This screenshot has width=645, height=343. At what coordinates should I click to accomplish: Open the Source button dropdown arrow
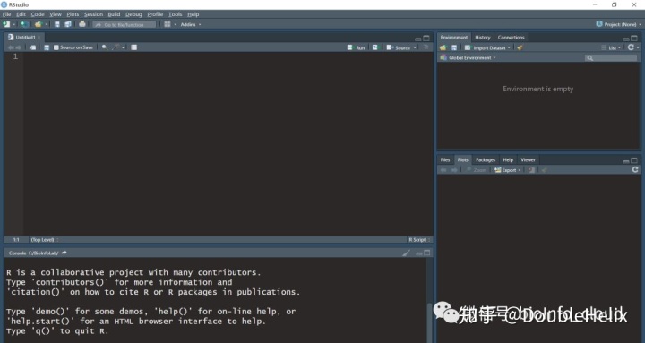[x=415, y=47]
